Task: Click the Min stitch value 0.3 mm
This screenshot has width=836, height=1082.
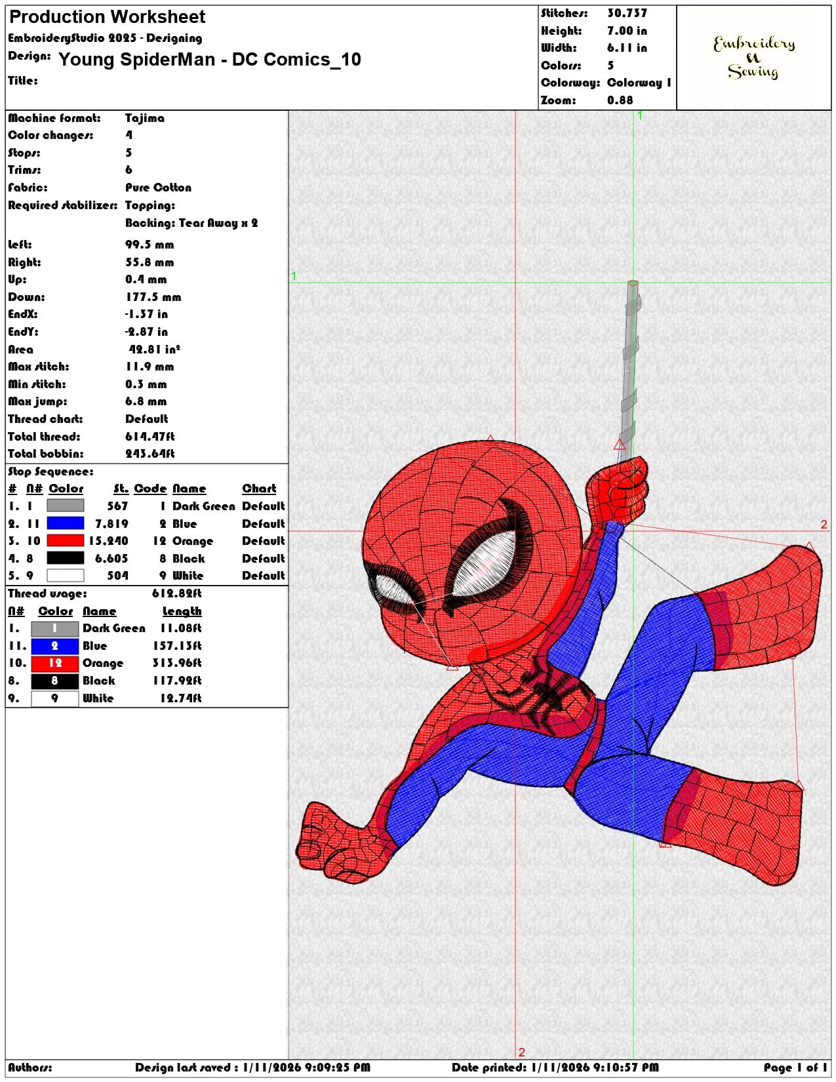Action: (146, 384)
